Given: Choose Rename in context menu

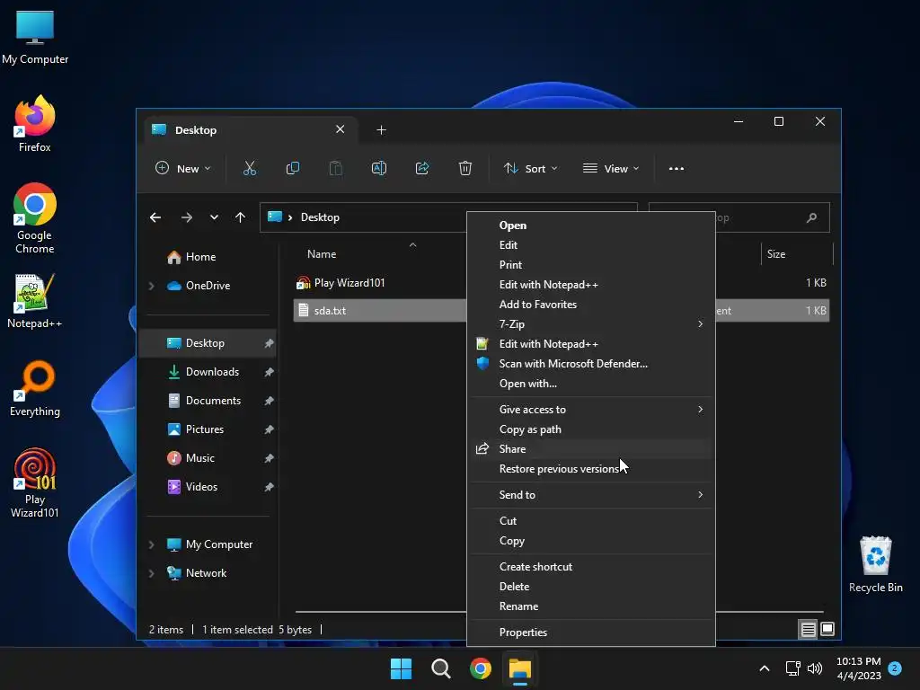Looking at the screenshot, I should tap(591, 606).
